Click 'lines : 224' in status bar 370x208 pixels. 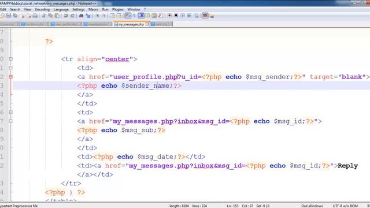coord(199,206)
